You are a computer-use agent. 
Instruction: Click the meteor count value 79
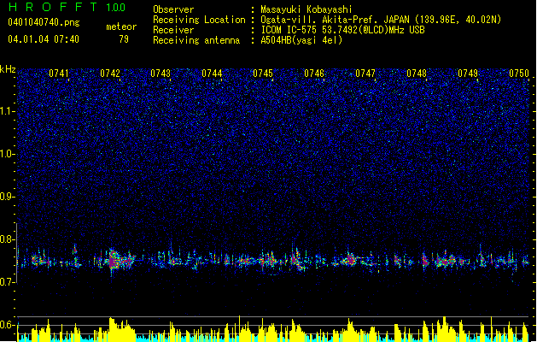[124, 39]
